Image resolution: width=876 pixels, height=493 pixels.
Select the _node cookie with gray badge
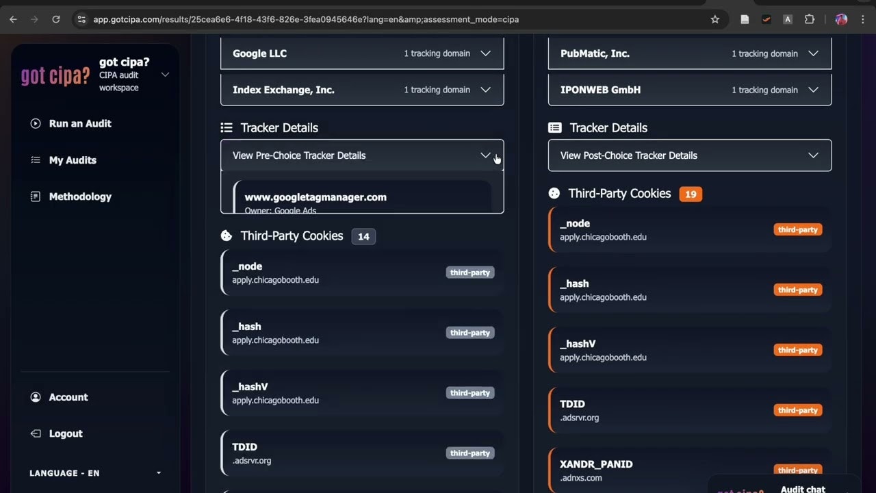click(x=362, y=273)
